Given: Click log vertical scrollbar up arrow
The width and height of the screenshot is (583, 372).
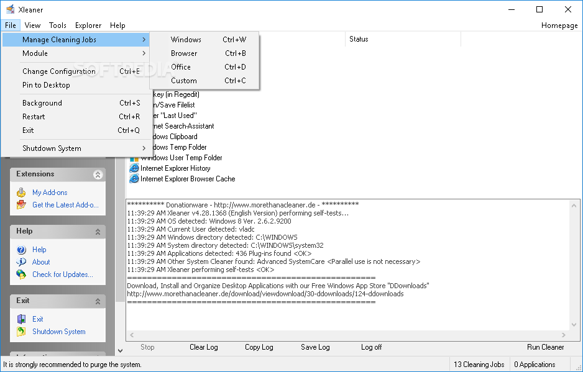Looking at the screenshot, I should pyautogui.click(x=574, y=206).
